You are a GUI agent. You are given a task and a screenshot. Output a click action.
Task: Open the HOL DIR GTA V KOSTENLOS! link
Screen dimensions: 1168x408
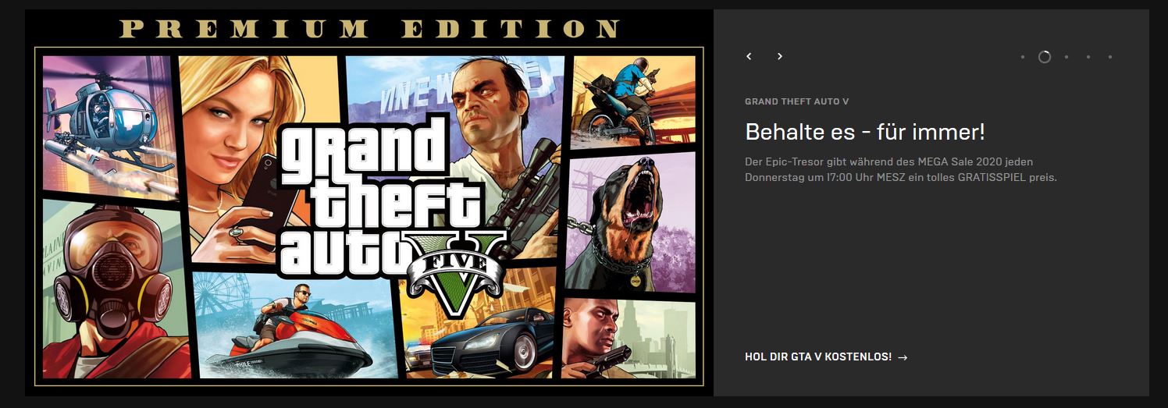[x=826, y=357]
